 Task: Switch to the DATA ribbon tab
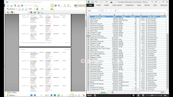[139, 5]
